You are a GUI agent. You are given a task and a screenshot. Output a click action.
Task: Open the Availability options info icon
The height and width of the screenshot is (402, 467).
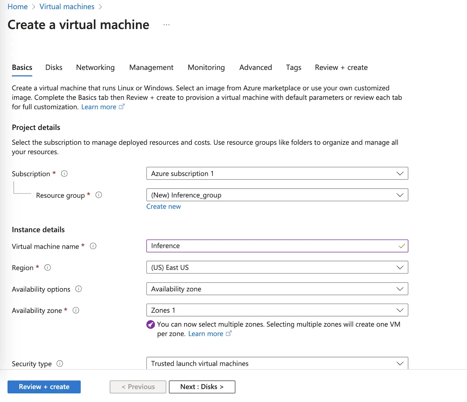[79, 289]
